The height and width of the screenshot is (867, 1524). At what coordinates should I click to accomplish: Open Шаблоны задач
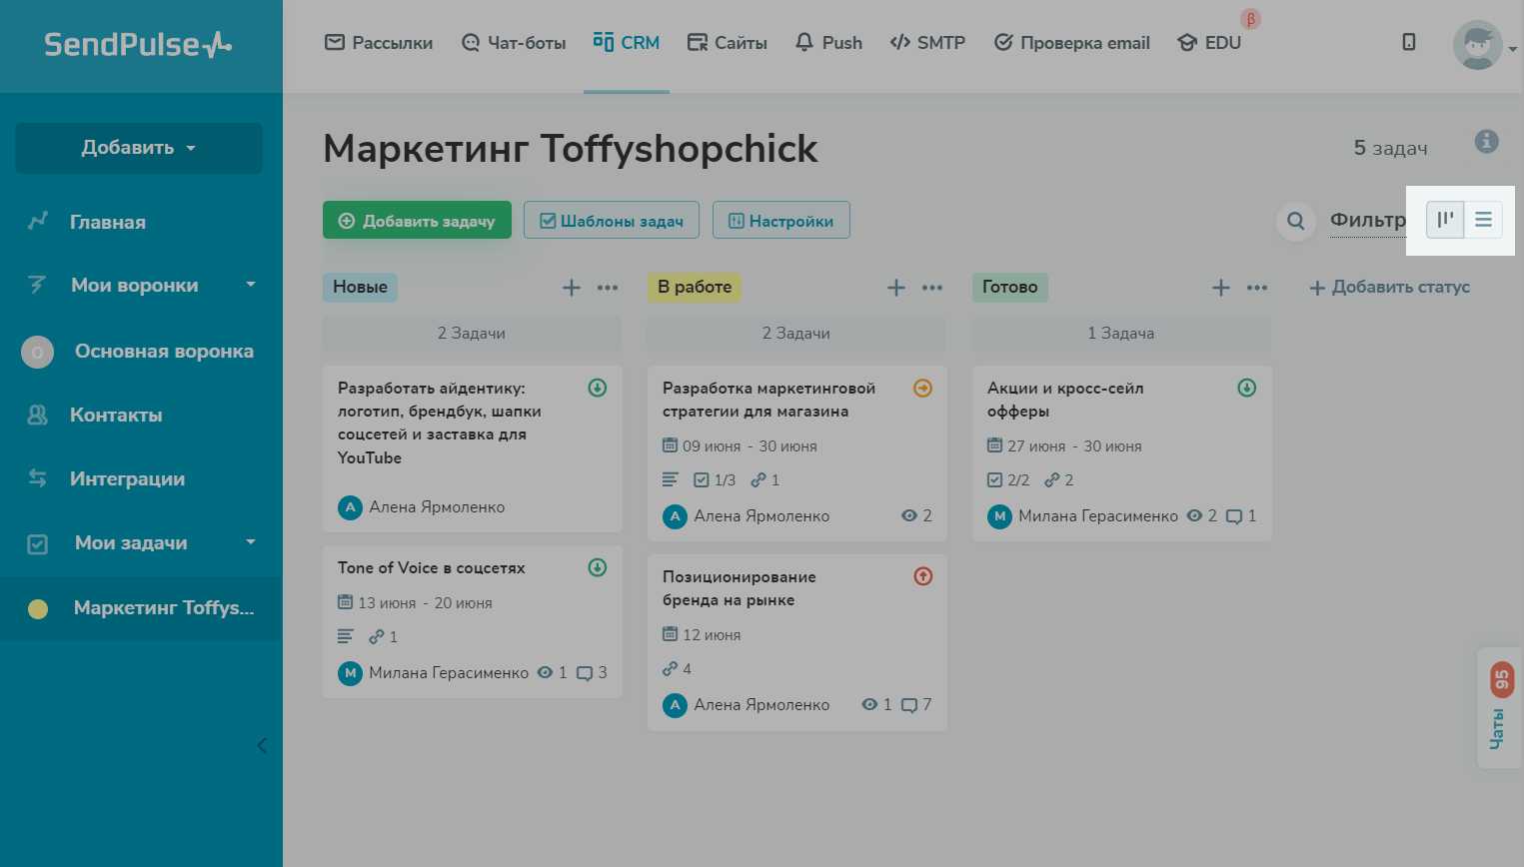pyautogui.click(x=612, y=221)
